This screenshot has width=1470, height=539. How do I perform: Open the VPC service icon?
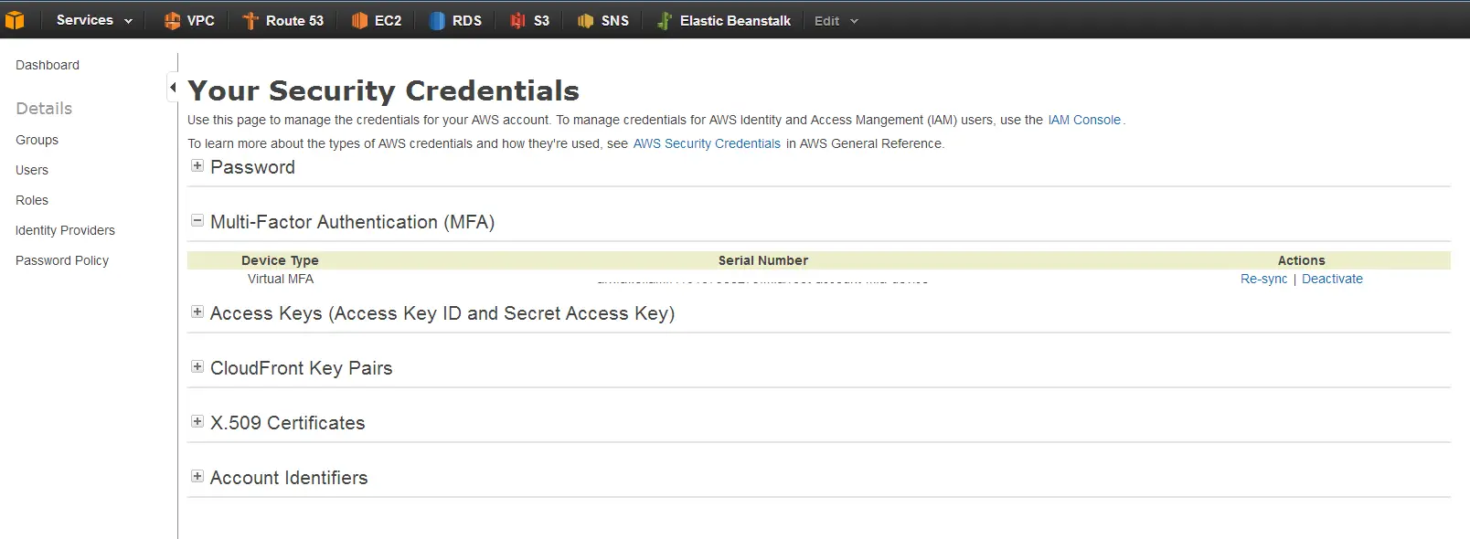pos(172,20)
